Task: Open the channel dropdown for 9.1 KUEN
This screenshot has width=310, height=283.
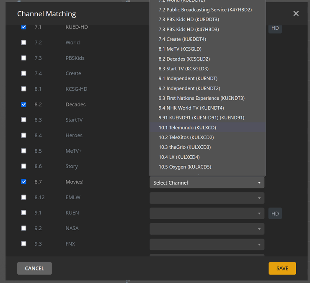Action: pos(207,214)
